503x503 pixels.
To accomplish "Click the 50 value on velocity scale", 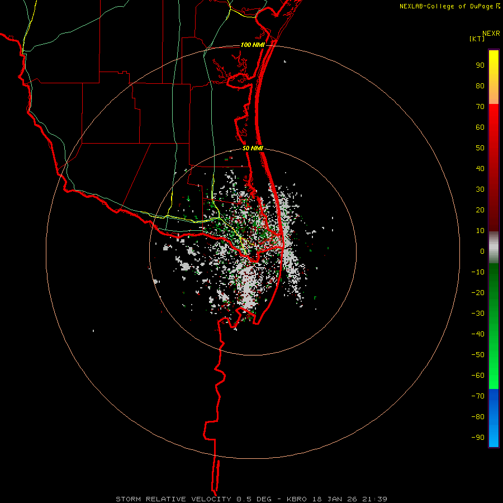I will point(480,148).
